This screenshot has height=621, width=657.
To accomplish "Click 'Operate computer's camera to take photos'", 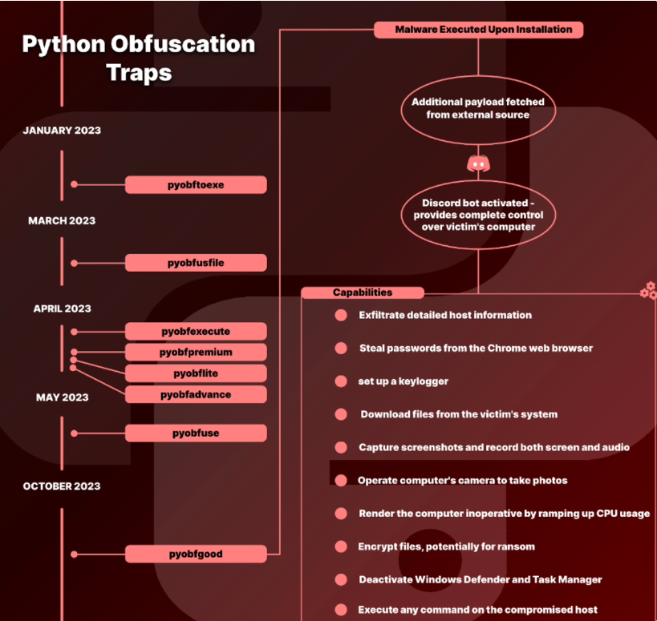I will (x=463, y=481).
